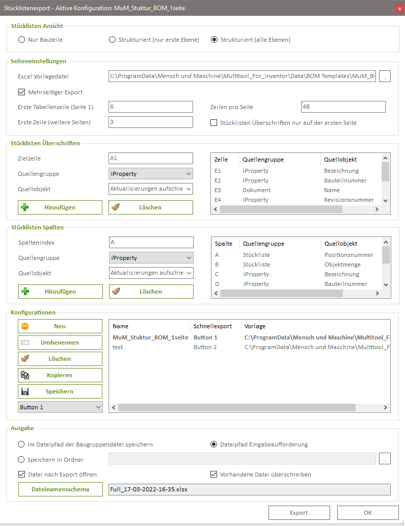Click the broom icon under Stücklisten Überschriften
405x526 pixels.
[x=115, y=207]
